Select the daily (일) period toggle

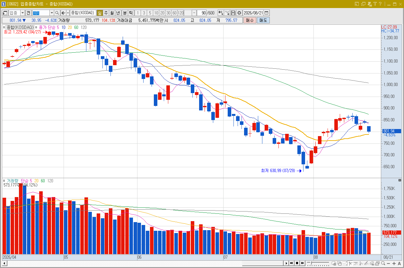coord(100,13)
